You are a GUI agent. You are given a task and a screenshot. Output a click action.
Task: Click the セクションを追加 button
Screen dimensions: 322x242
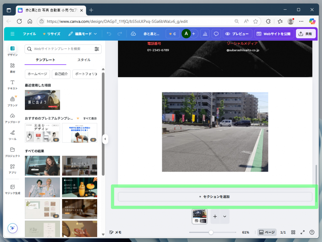pos(215,197)
